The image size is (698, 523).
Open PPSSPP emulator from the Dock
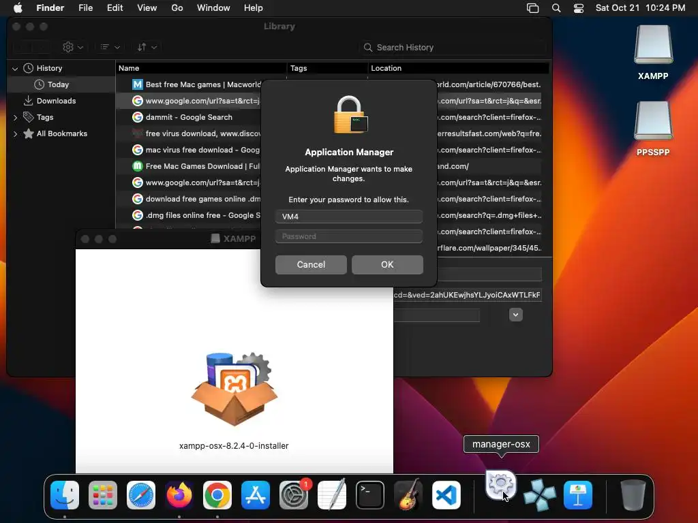coord(540,495)
